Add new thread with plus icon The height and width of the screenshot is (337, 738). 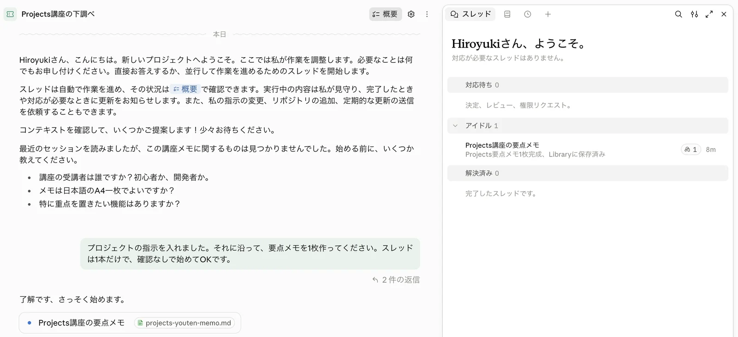[548, 14]
